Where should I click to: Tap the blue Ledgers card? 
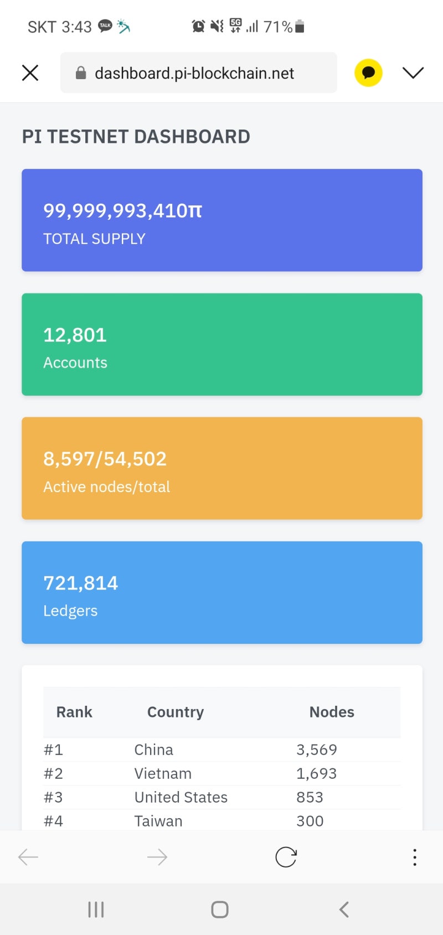(x=221, y=592)
